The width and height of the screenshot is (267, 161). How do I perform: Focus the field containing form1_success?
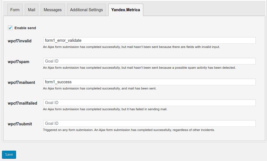(x=149, y=82)
